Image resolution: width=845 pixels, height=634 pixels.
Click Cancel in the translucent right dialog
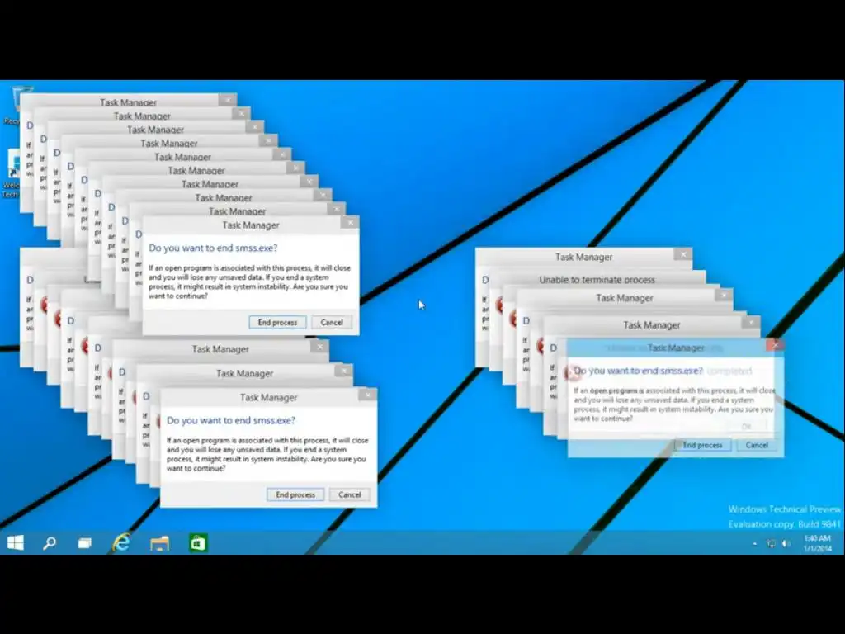(757, 445)
